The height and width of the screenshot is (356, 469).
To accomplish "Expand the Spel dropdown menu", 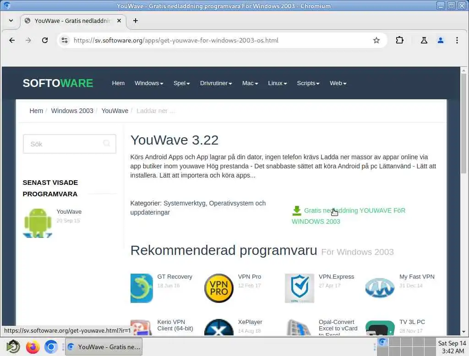I will (181, 83).
